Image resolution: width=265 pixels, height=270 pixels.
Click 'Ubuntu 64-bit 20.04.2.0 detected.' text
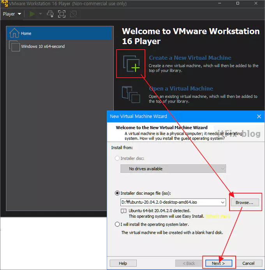click(x=159, y=211)
